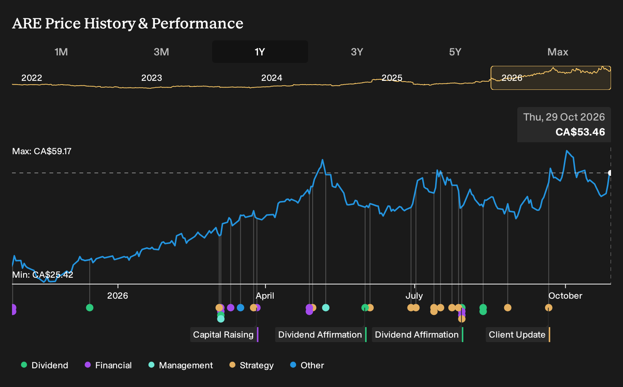Switch to 3Y price history
Viewport: 623px width, 387px height.
[x=357, y=52]
